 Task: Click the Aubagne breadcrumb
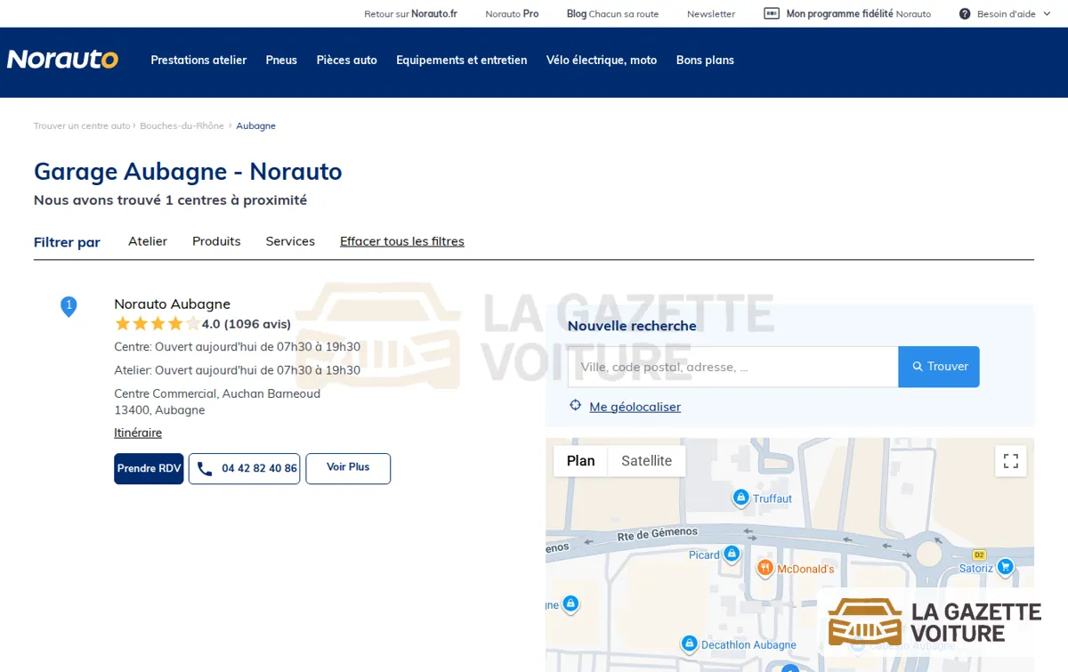click(x=255, y=125)
